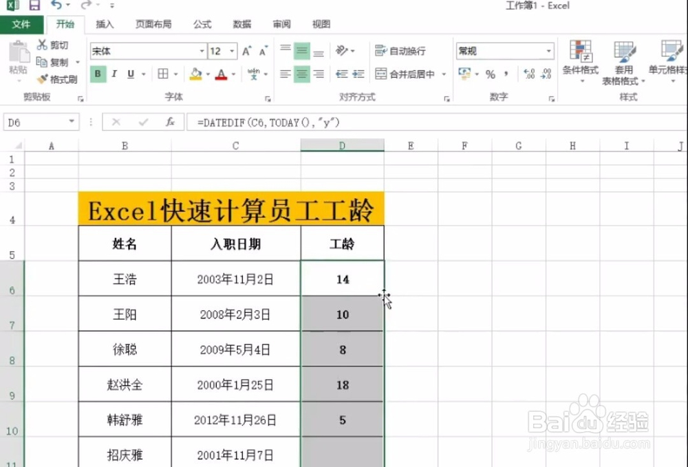Open the 公式 ribbon tab

(x=202, y=24)
